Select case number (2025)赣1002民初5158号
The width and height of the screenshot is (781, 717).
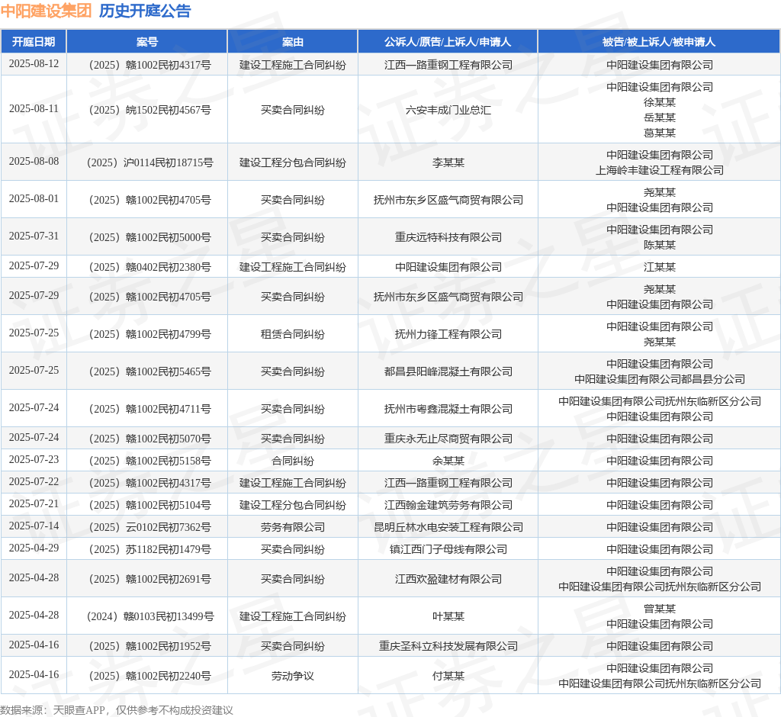(x=149, y=461)
